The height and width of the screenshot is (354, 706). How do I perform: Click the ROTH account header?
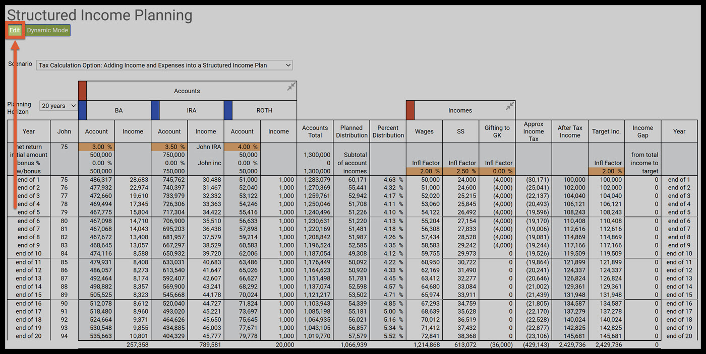coord(264,110)
